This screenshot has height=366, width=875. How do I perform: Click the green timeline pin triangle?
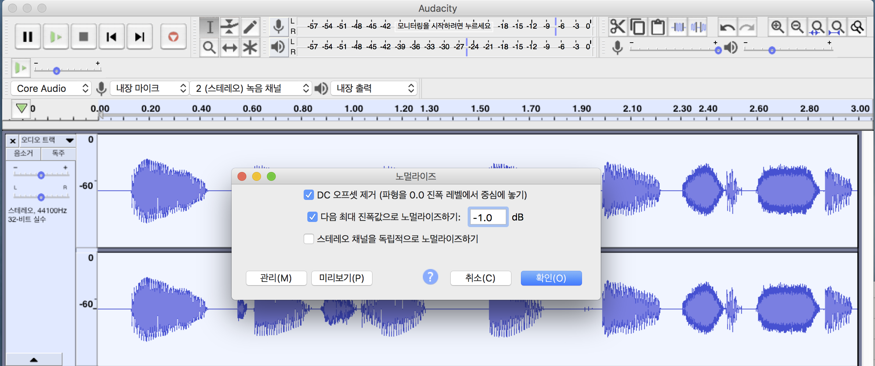tap(21, 108)
